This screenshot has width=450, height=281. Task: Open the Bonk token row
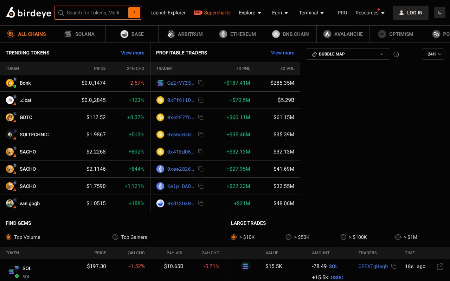coord(25,83)
